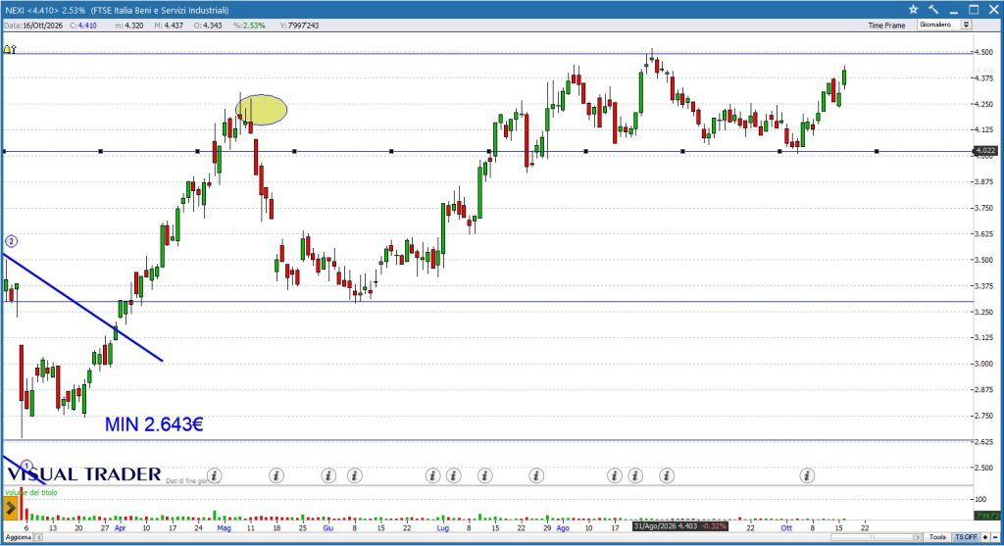Open the Time Frame Giornaliero combo box
Image resolution: width=1004 pixels, height=546 pixels.
click(944, 25)
